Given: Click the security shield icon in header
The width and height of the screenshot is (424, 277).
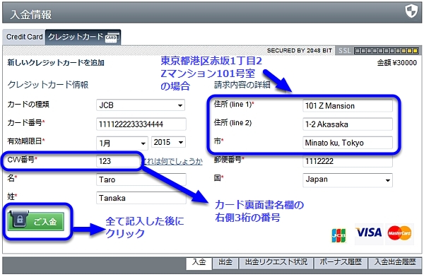Looking at the screenshot, I should click(411, 11).
